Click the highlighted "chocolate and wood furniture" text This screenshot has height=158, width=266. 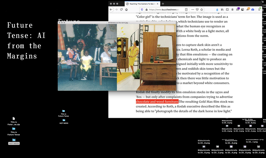pyautogui.click(x=157, y=102)
